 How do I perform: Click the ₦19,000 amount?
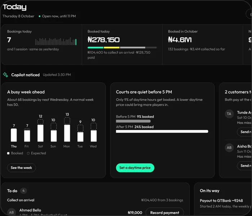(x=135, y=213)
